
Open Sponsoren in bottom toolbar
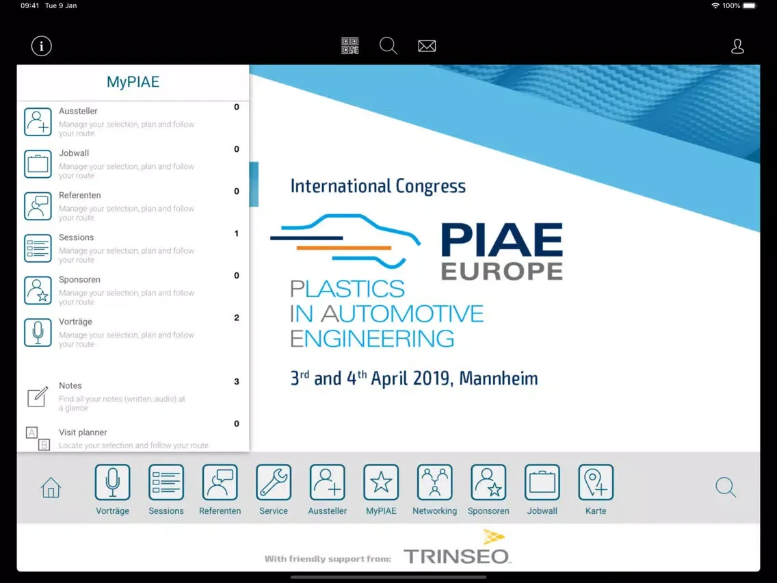coord(488,490)
